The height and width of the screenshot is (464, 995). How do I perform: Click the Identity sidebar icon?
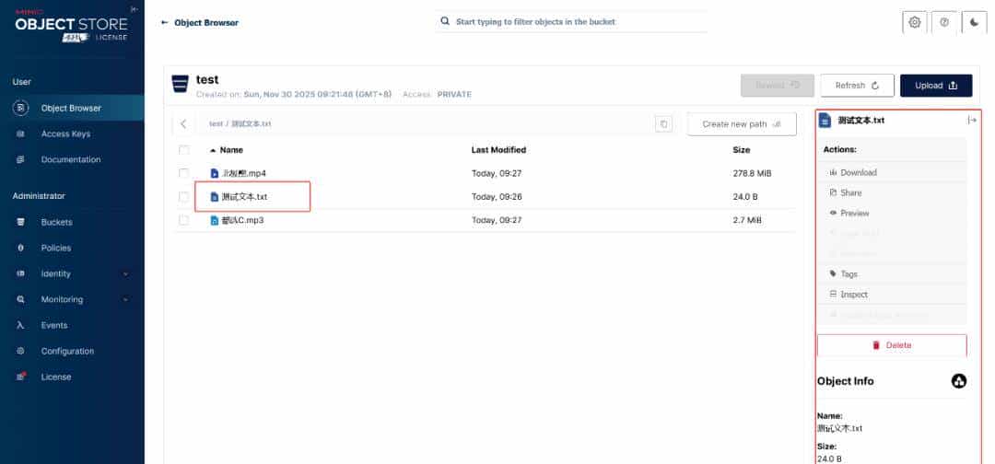coord(21,273)
